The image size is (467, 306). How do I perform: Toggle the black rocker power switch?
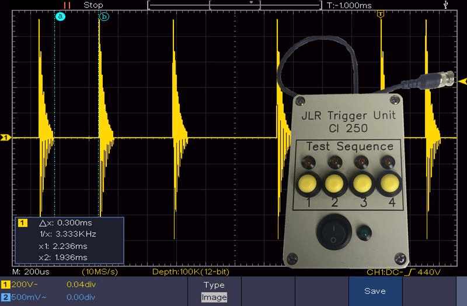334,232
